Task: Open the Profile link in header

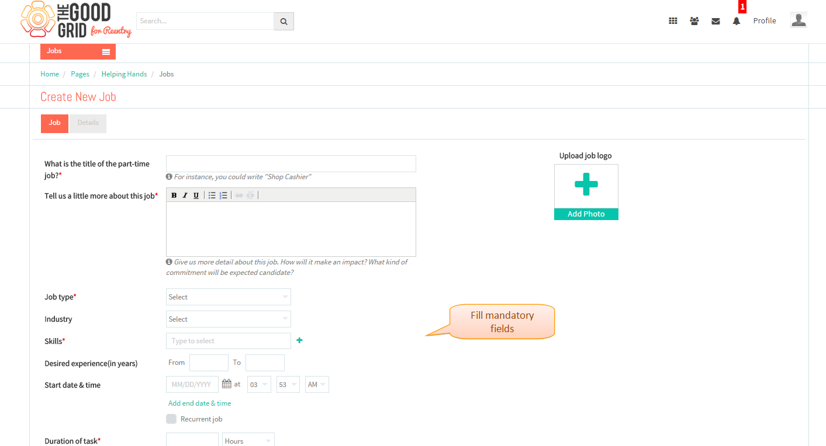Action: pos(765,20)
